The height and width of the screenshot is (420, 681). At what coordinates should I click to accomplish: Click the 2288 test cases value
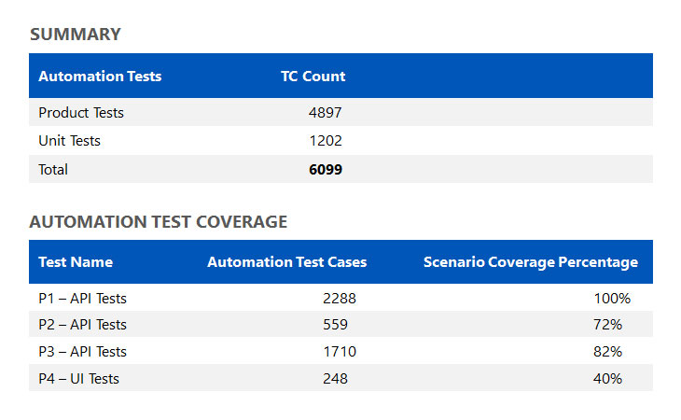(x=340, y=299)
